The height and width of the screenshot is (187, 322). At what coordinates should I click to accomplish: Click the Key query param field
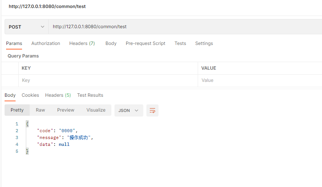108,80
